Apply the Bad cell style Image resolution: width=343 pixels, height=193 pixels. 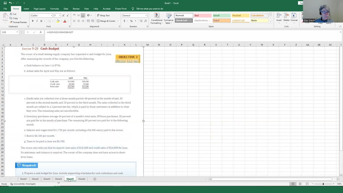pos(203,16)
